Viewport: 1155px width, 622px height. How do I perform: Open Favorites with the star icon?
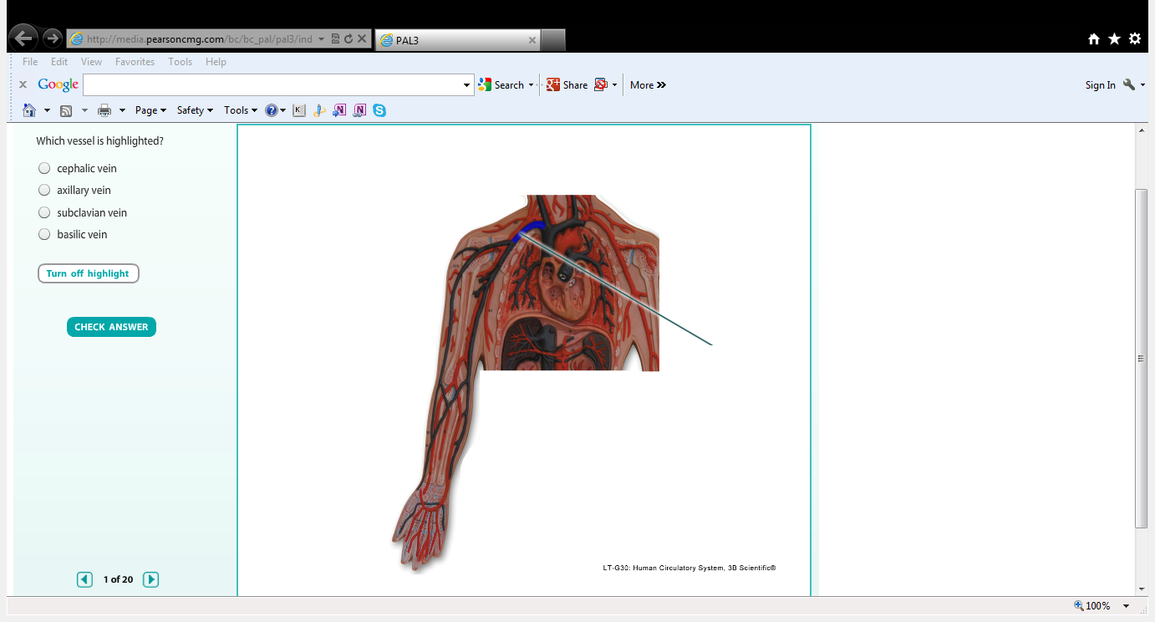pyautogui.click(x=1114, y=39)
